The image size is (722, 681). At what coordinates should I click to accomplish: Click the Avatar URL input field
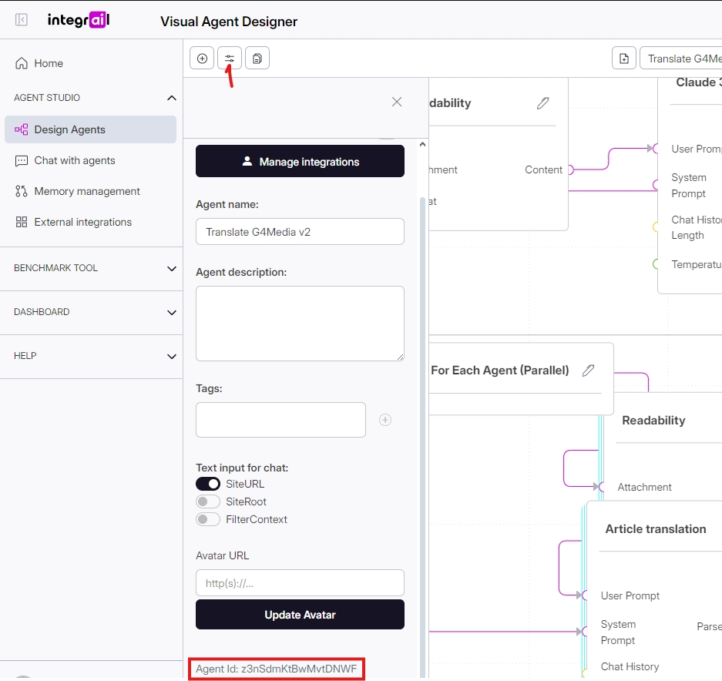[x=300, y=583]
